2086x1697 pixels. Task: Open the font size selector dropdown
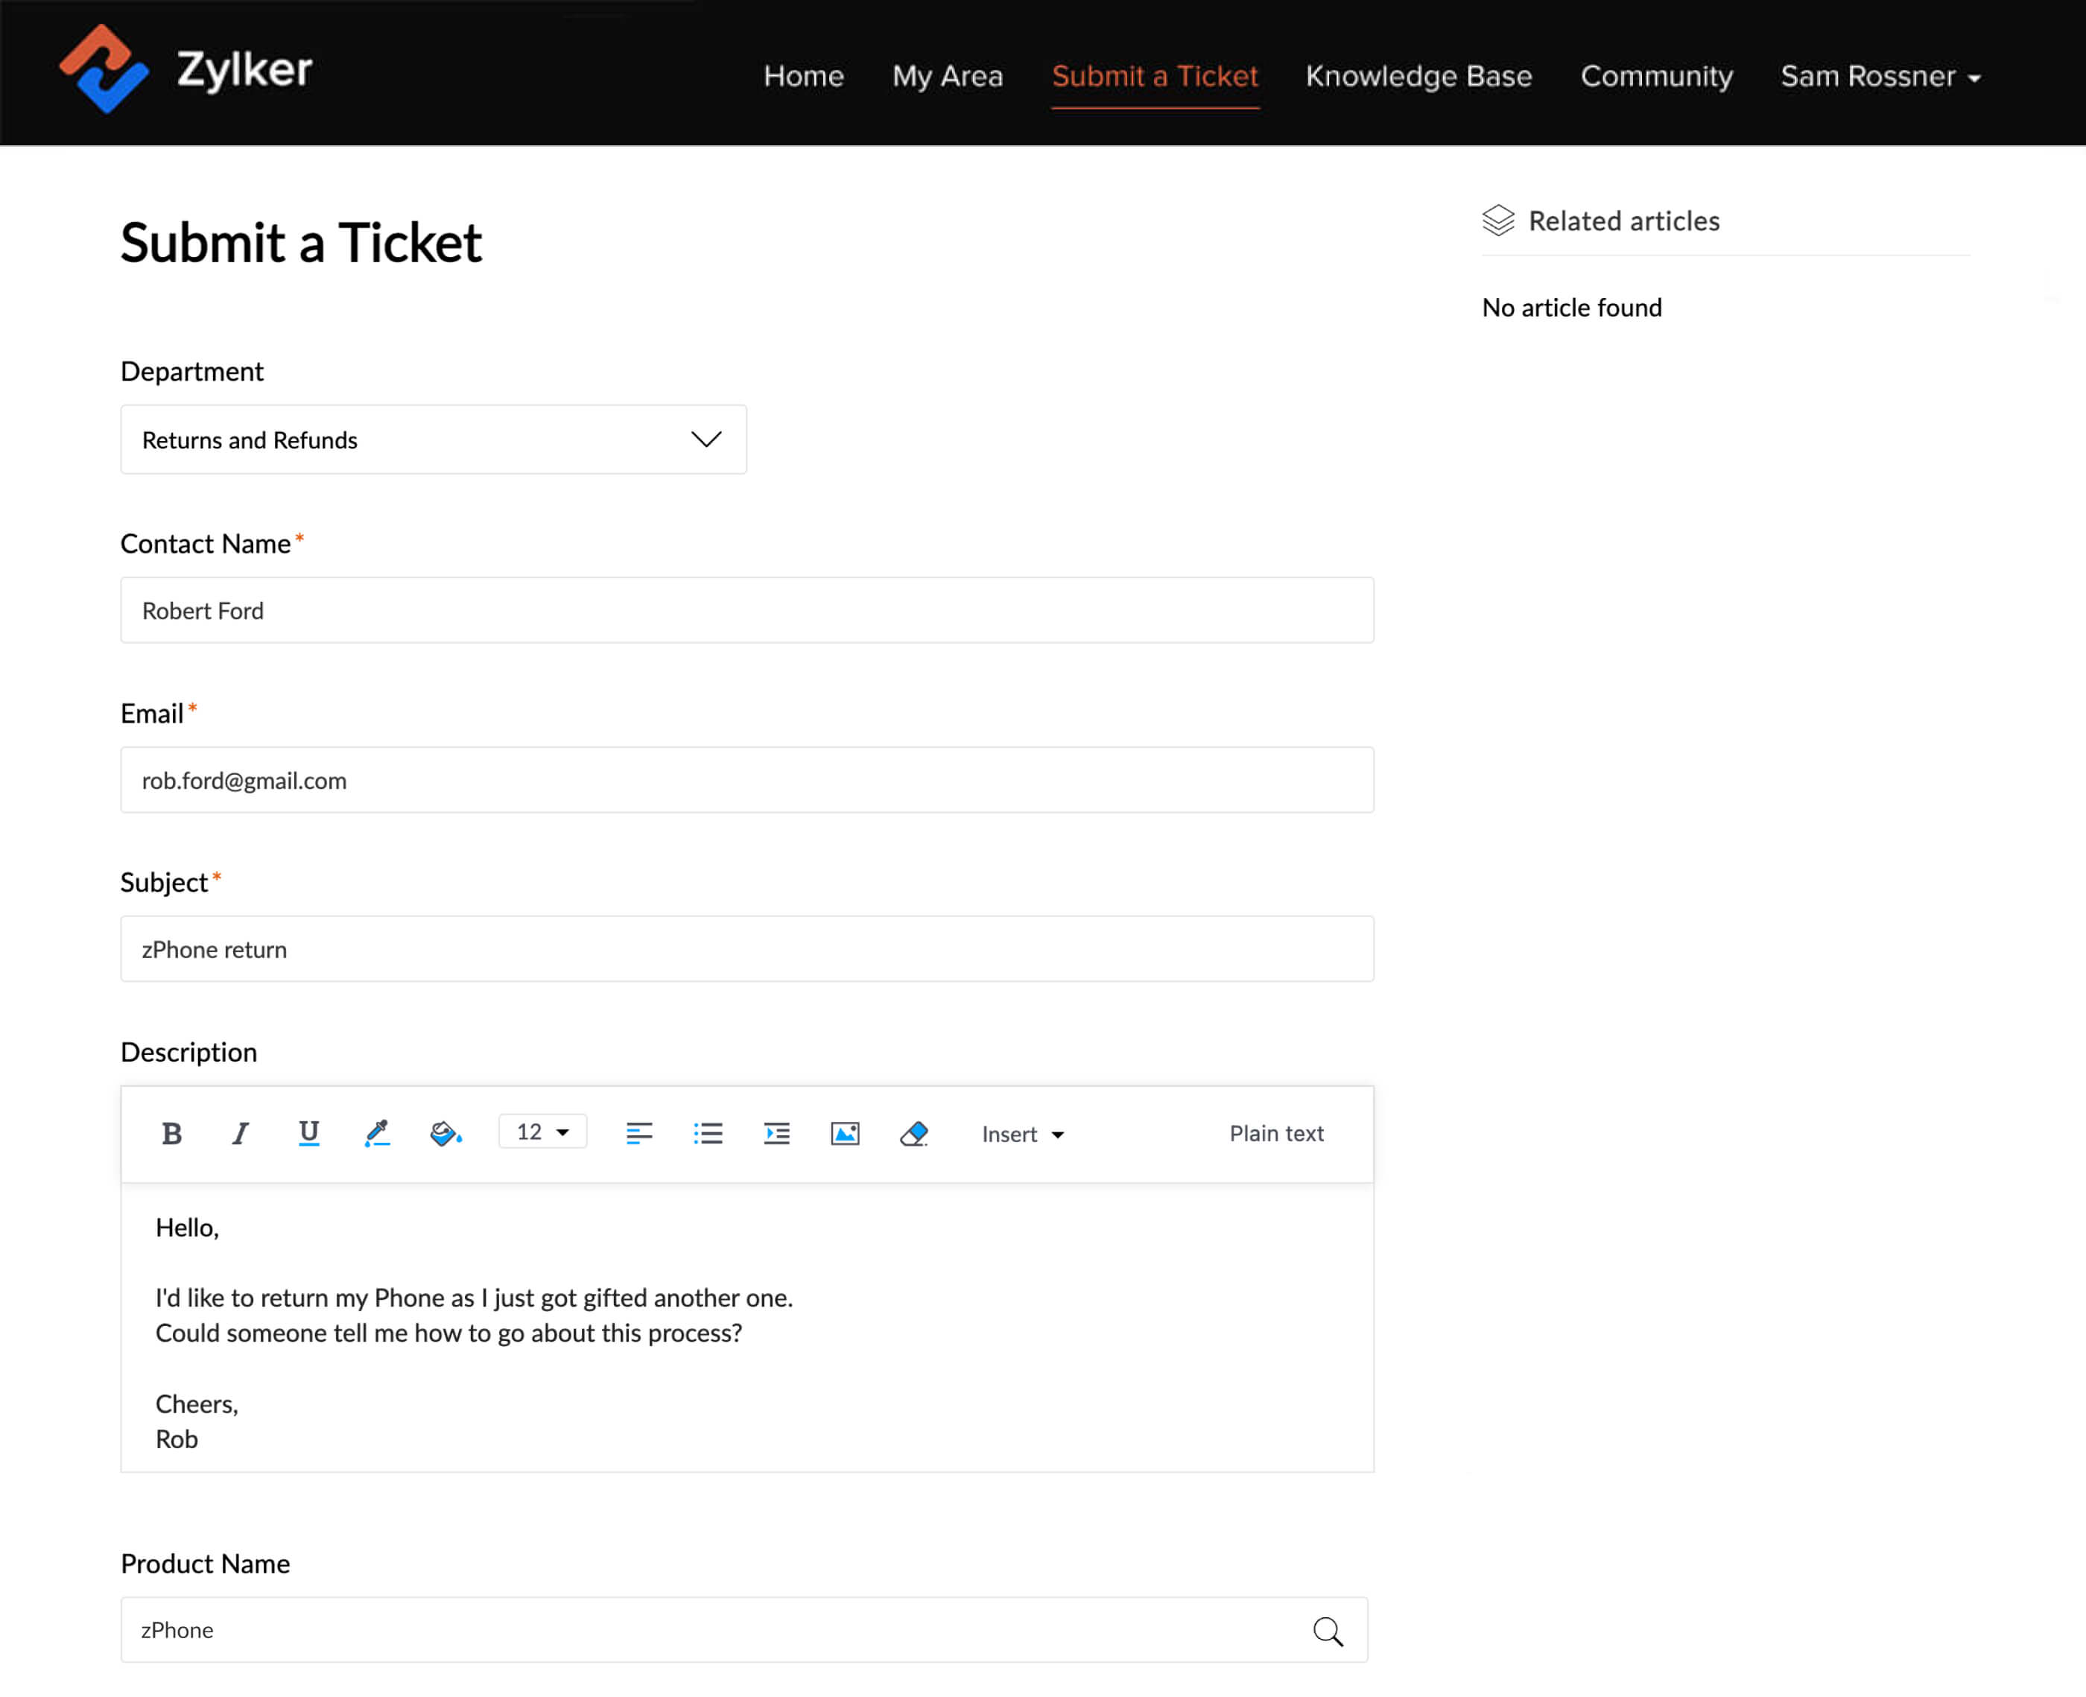pyautogui.click(x=542, y=1135)
